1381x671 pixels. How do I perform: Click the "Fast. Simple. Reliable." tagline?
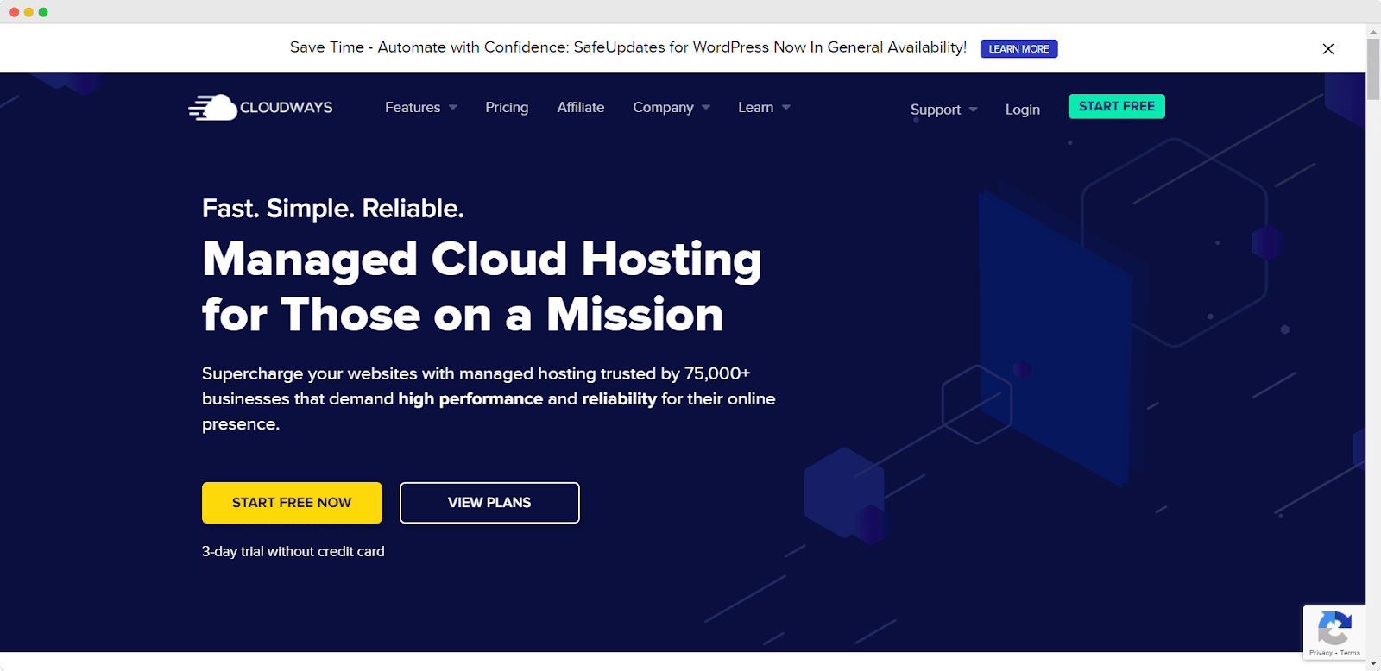[x=333, y=209]
